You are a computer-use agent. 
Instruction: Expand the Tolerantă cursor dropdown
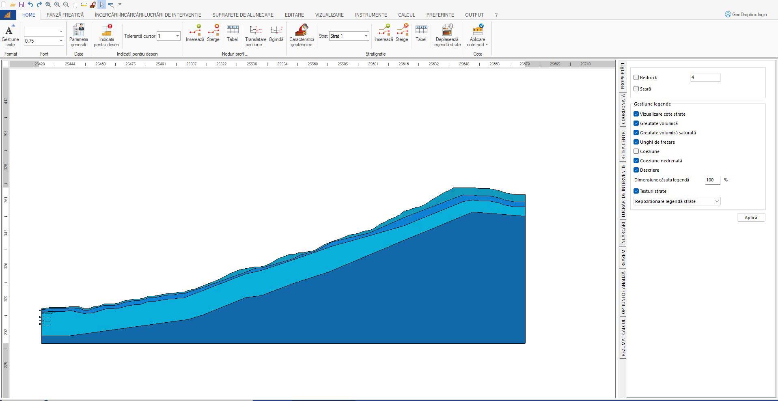point(177,36)
